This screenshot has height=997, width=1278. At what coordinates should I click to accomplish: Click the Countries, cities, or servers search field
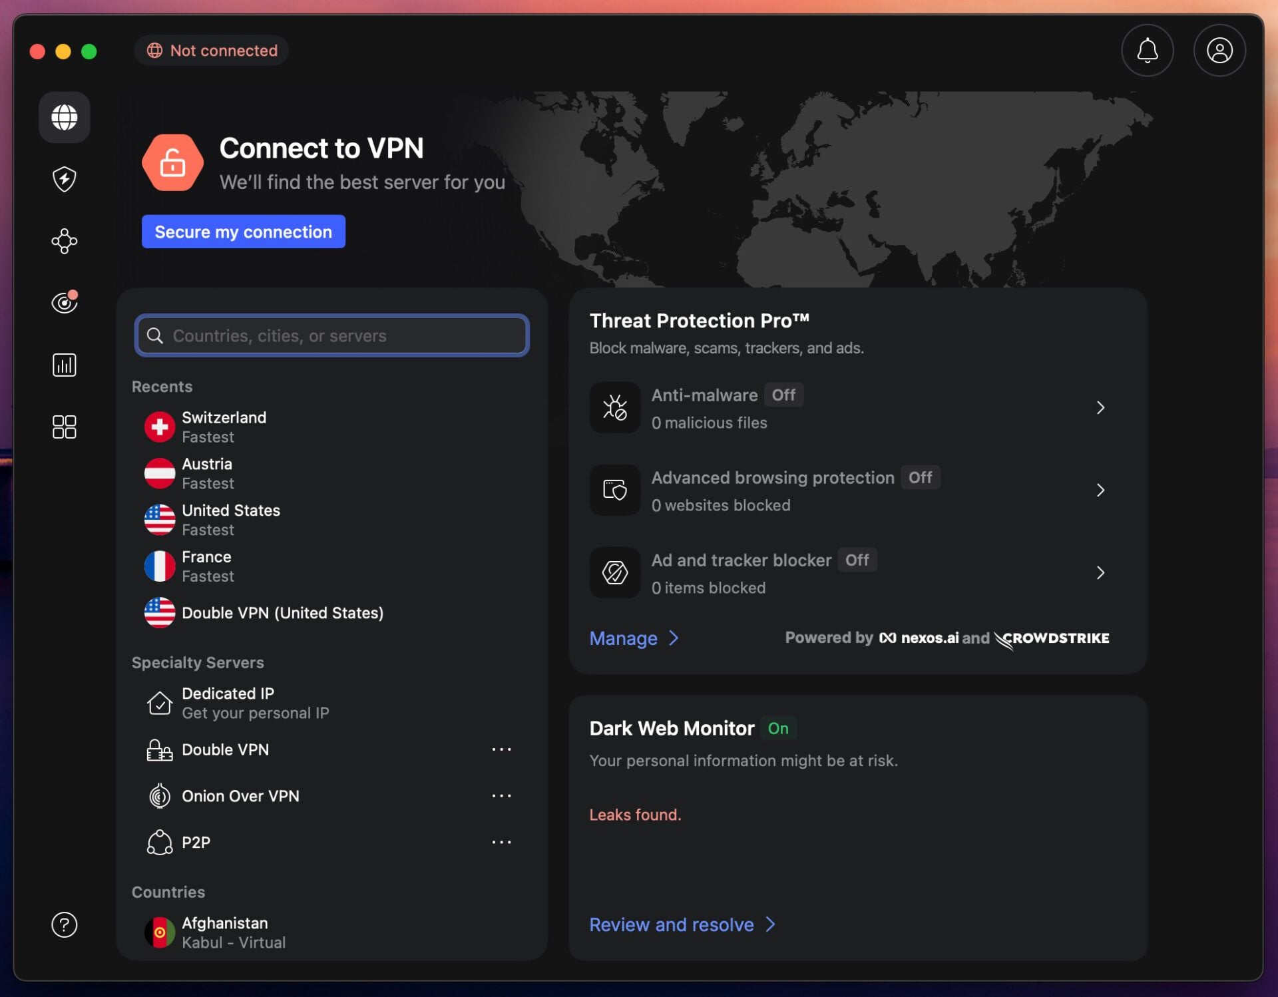click(333, 335)
